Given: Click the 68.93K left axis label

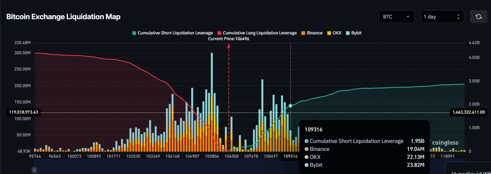Looking at the screenshot, I should point(24,151).
